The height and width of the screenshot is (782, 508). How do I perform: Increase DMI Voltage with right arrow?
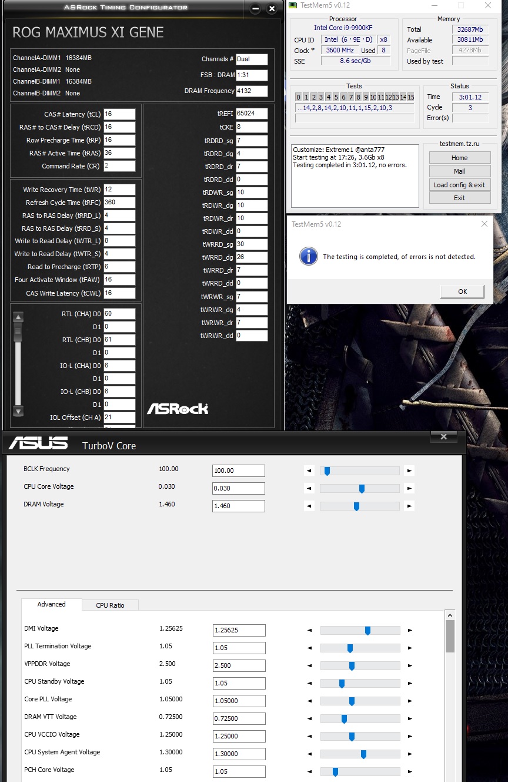point(410,630)
